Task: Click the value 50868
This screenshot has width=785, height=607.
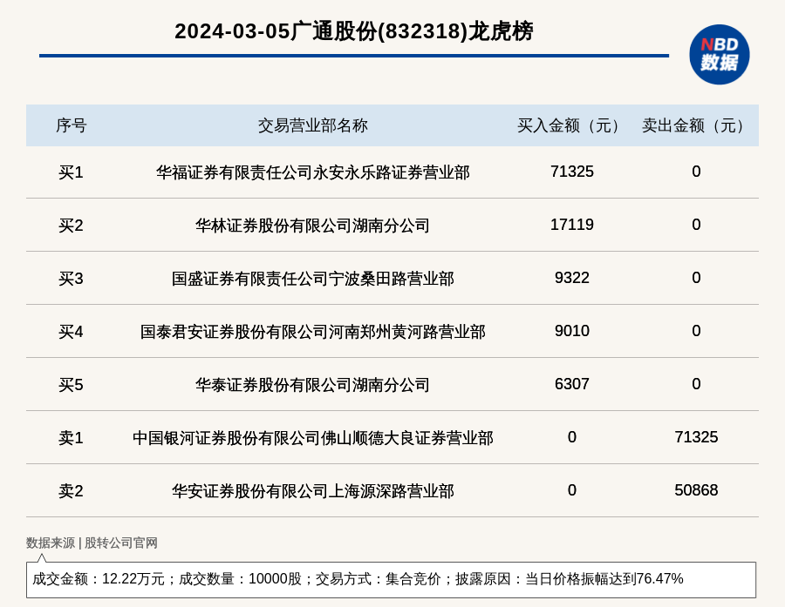Action: pyautogui.click(x=696, y=490)
